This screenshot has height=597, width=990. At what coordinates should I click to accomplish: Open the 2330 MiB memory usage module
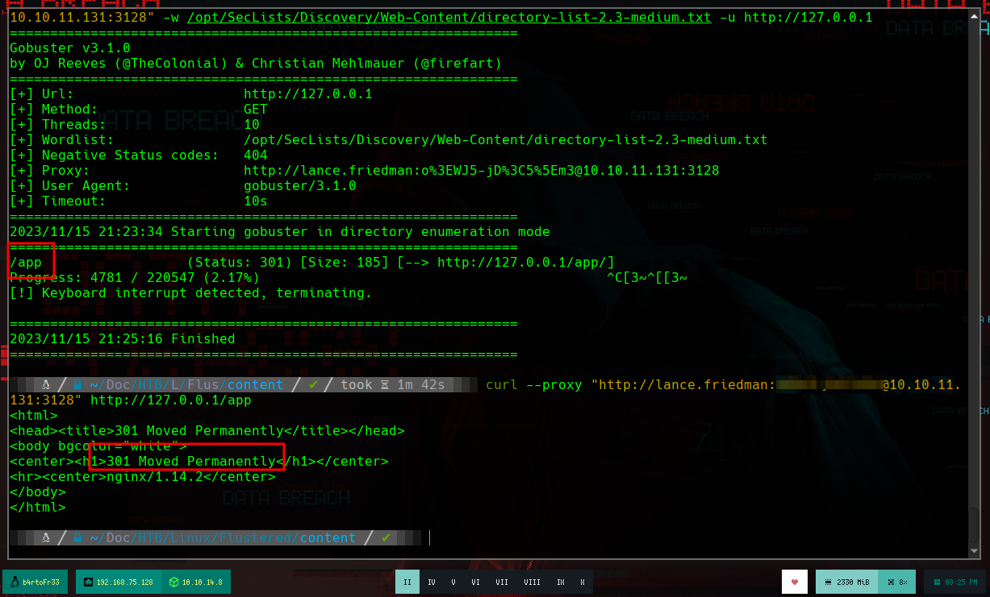pyautogui.click(x=846, y=582)
